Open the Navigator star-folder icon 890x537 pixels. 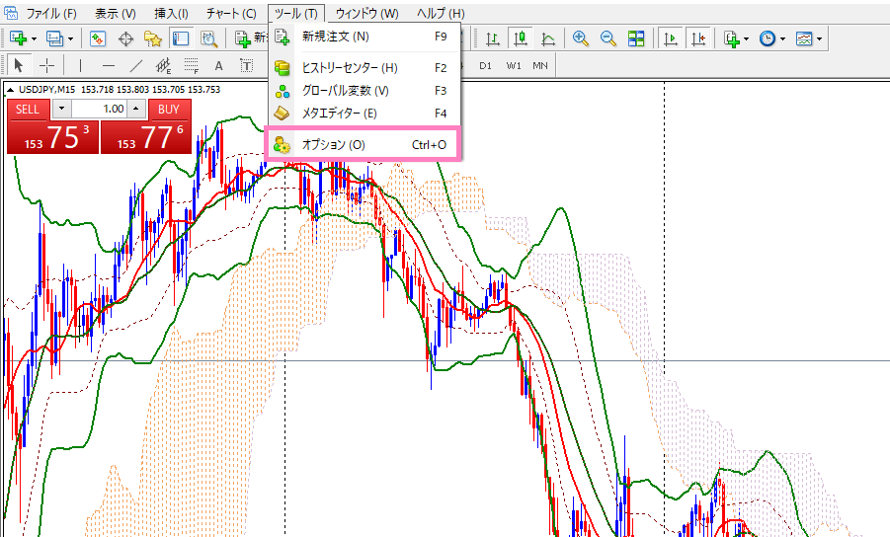click(152, 38)
